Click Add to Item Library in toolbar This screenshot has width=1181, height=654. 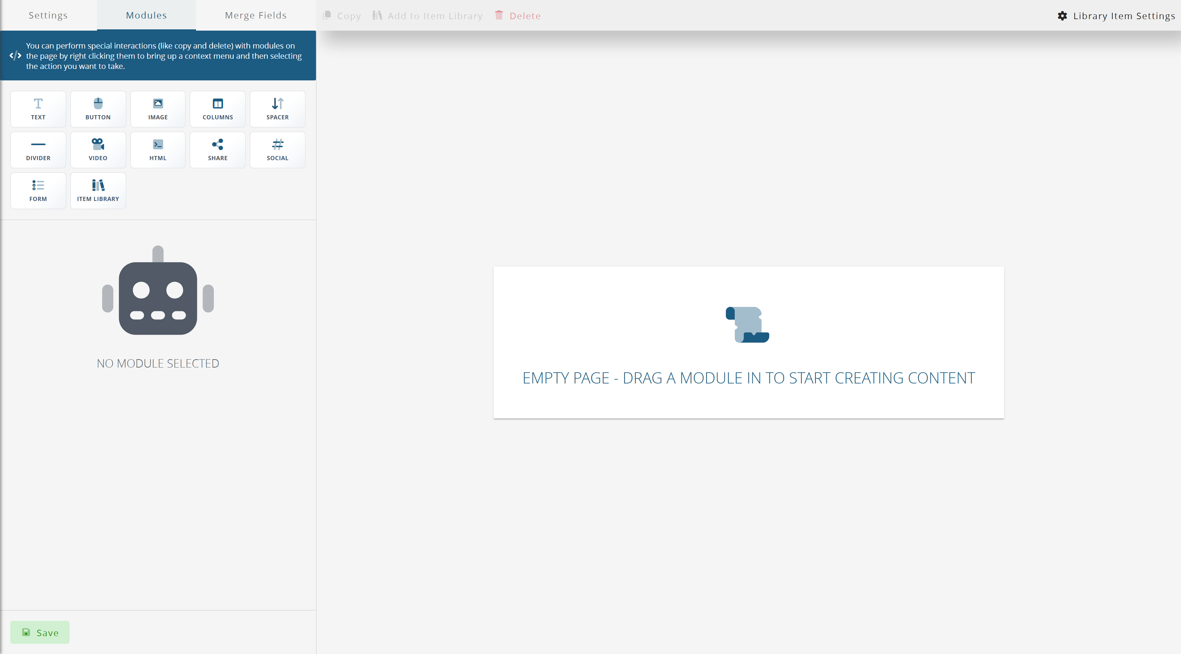427,16
